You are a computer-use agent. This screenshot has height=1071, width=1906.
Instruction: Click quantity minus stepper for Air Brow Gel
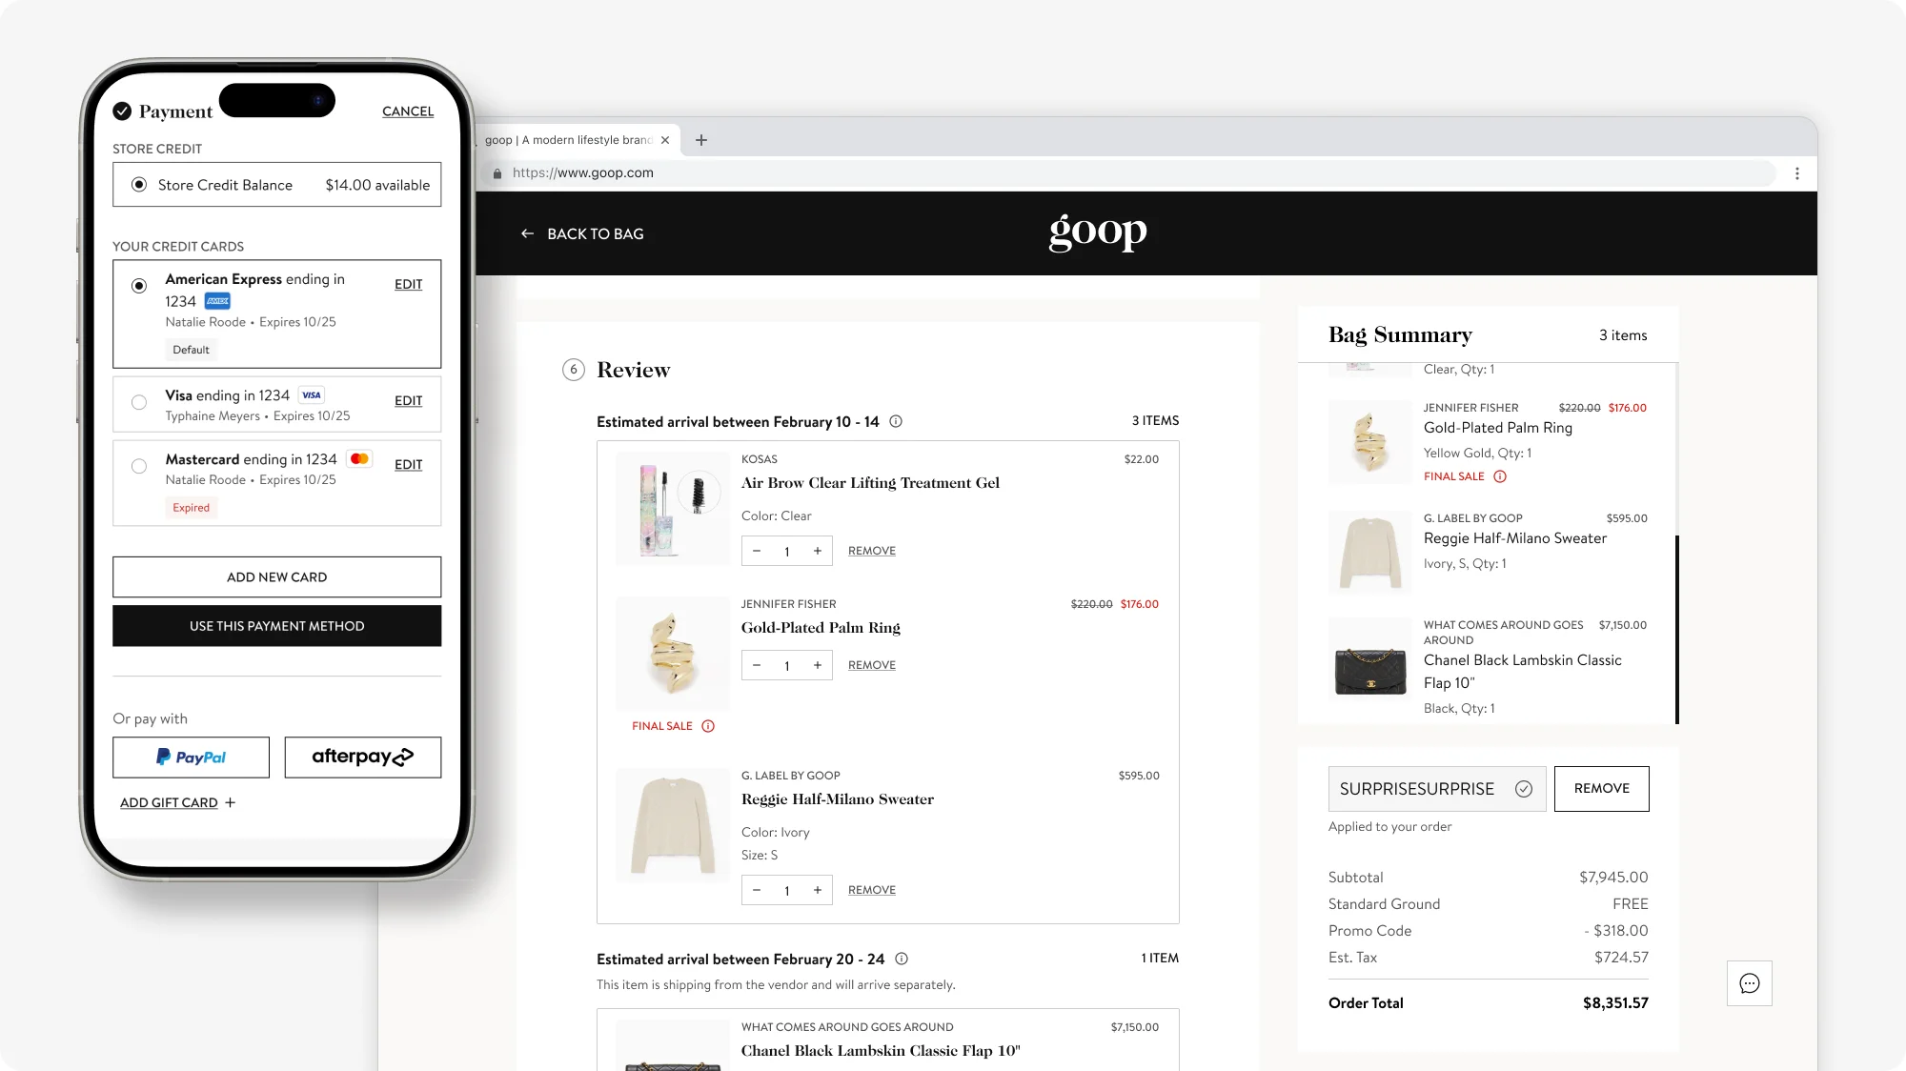757,550
